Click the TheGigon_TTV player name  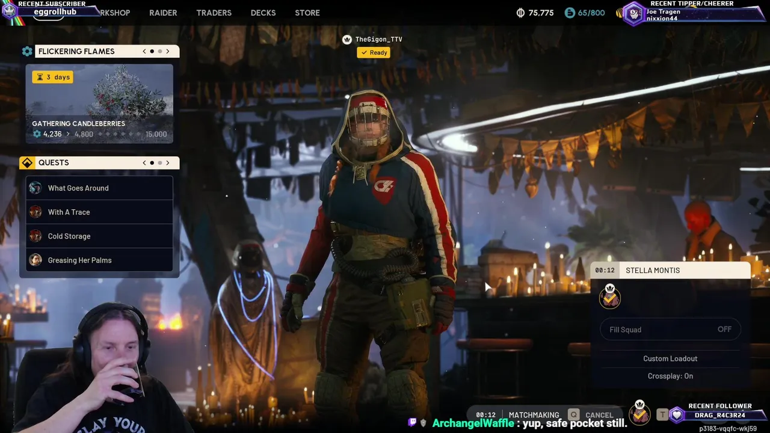coord(379,39)
